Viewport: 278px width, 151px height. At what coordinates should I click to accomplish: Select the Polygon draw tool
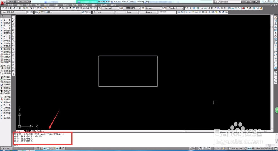point(13,27)
